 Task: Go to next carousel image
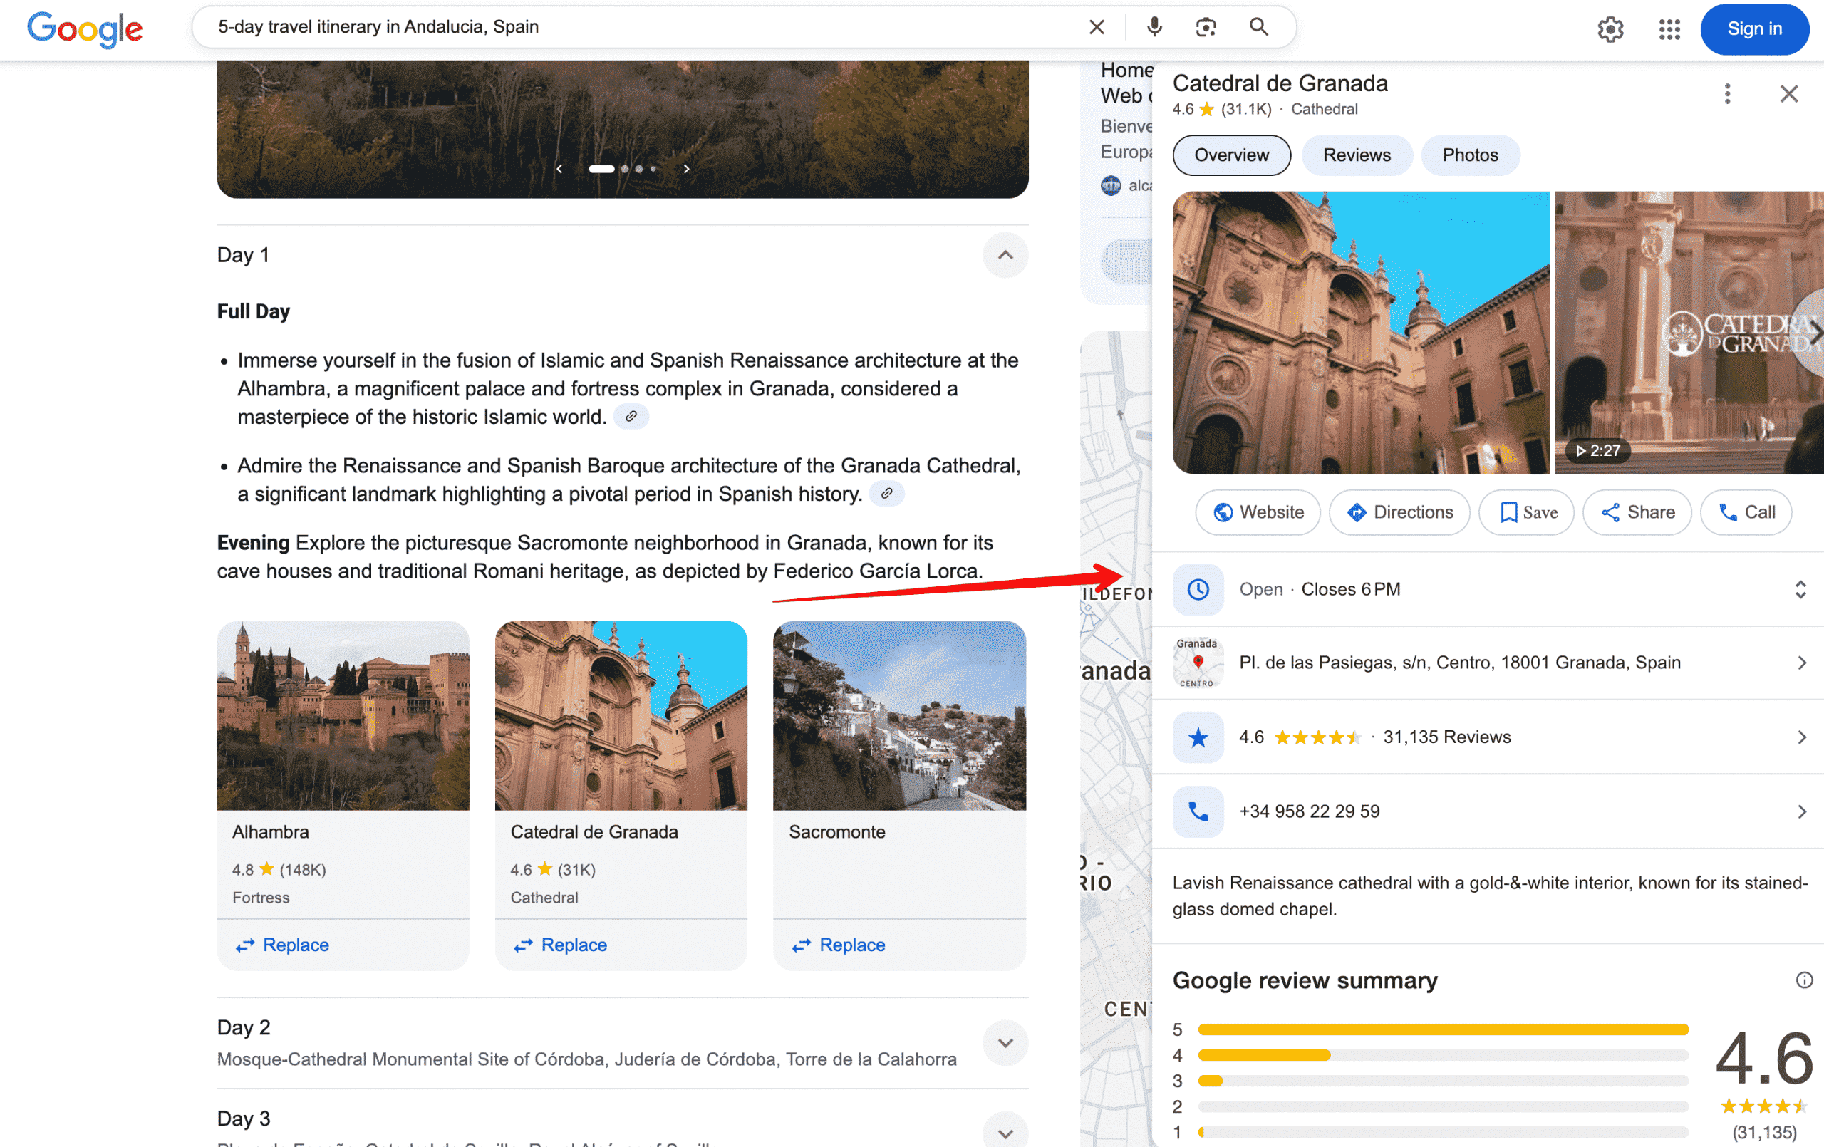pyautogui.click(x=686, y=169)
